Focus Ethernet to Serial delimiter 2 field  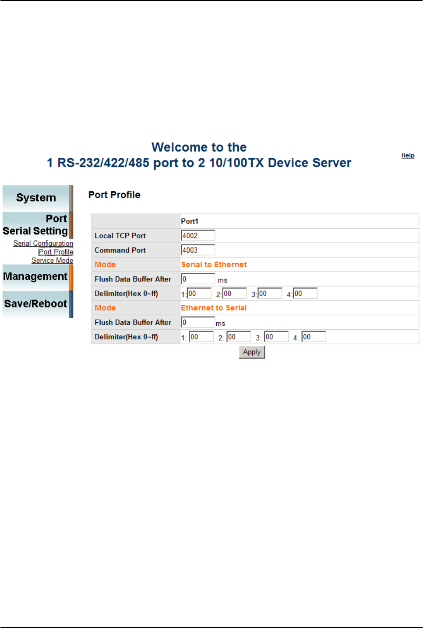coord(239,337)
